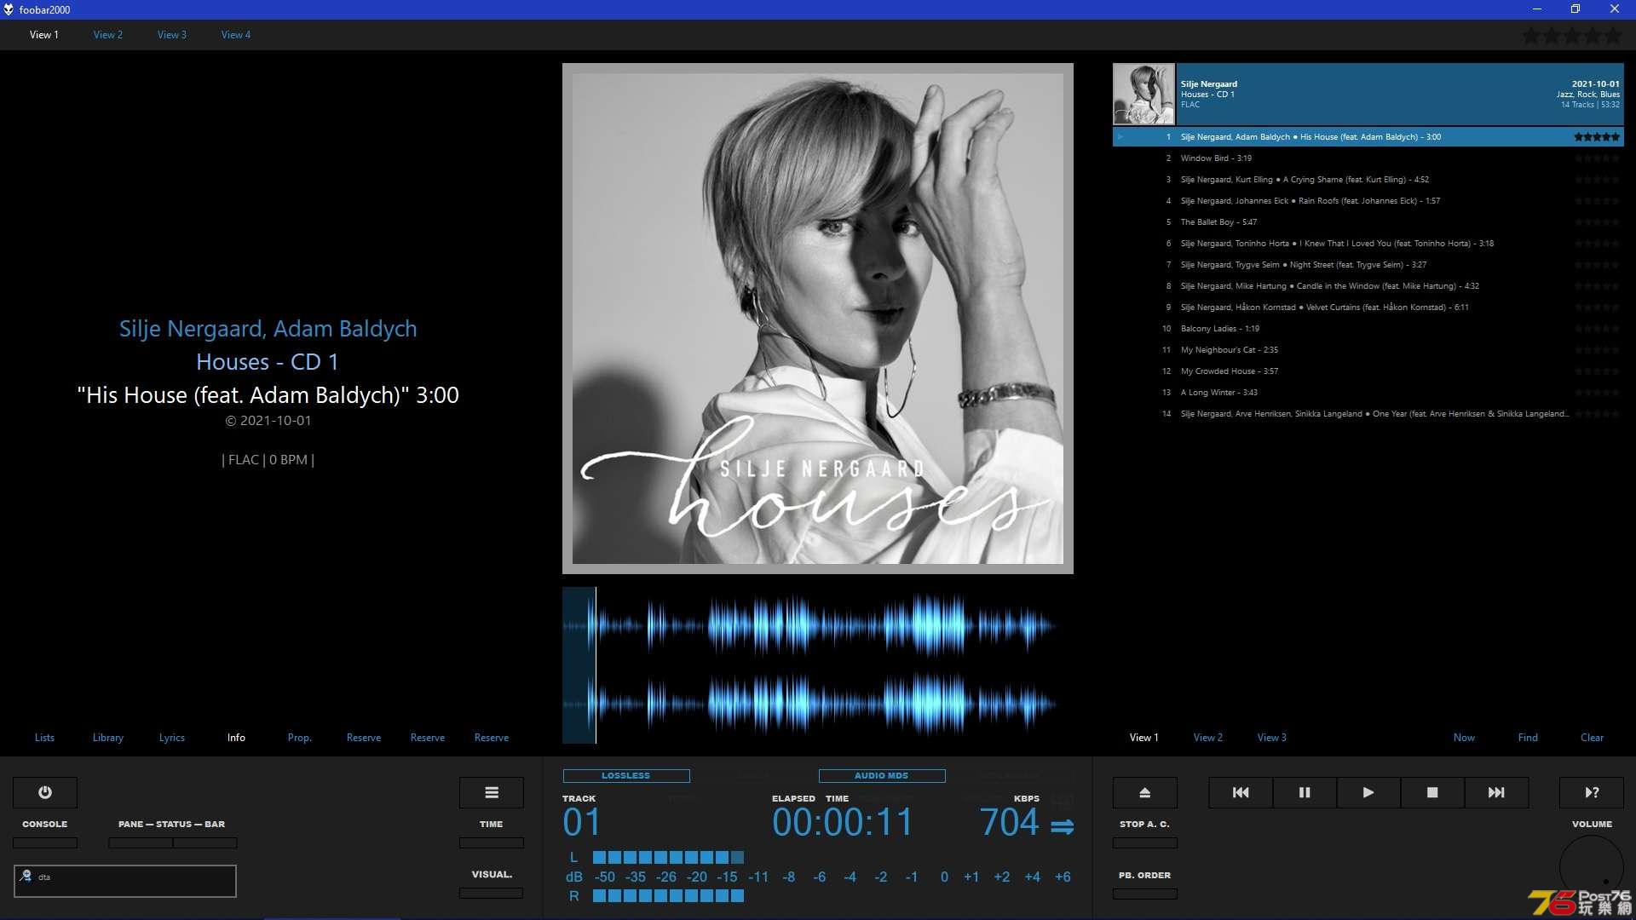Click the ELAPSED TIME 00:00:11 display
The image size is (1636, 920).
(x=842, y=822)
